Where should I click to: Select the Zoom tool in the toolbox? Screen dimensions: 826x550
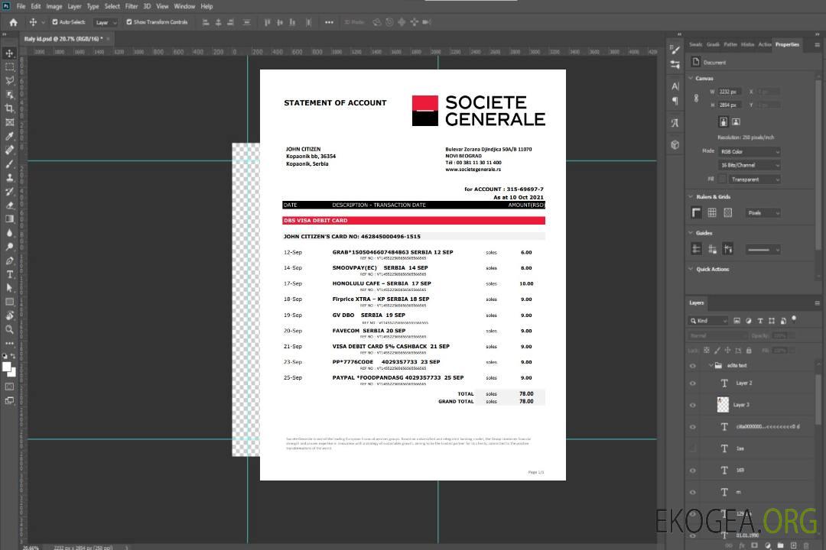[9, 329]
